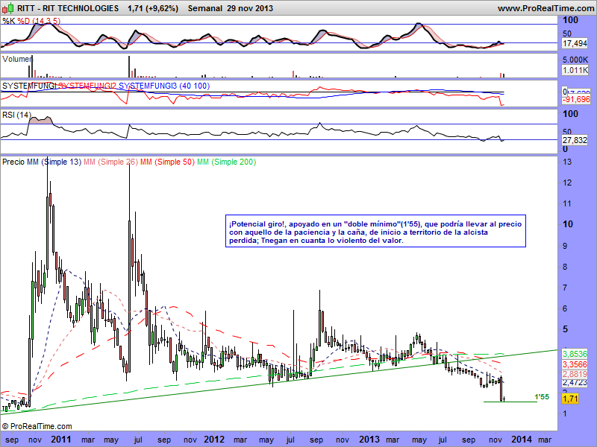Click the red '-91,696' indicator value

576,100
